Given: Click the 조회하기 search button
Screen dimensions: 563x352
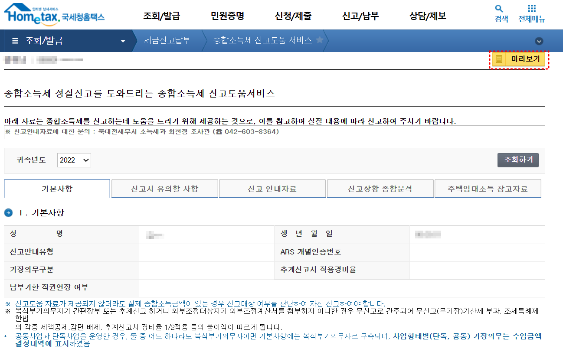Looking at the screenshot, I should [518, 160].
